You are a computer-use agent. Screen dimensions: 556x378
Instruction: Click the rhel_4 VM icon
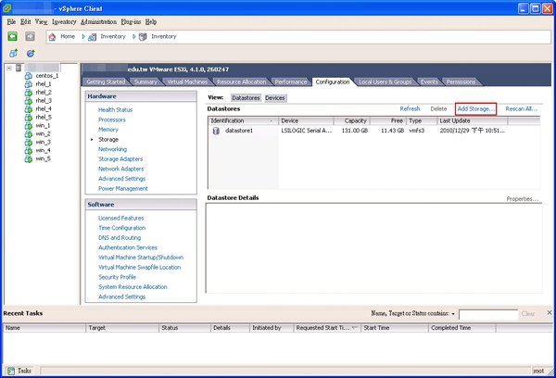(29, 109)
